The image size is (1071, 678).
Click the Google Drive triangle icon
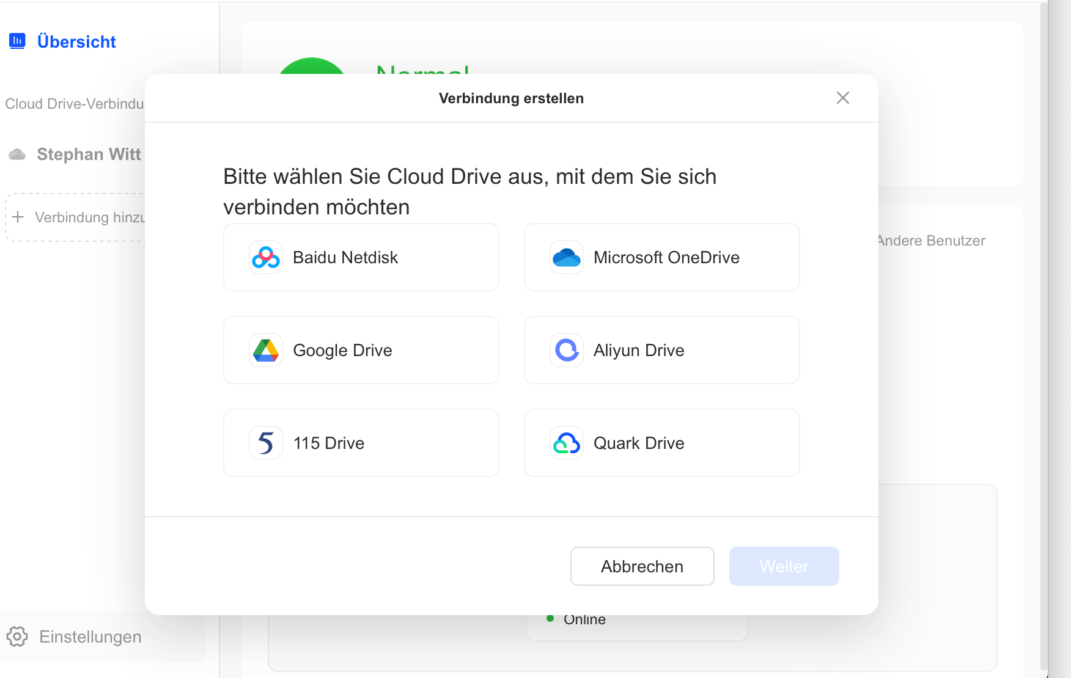tap(266, 351)
